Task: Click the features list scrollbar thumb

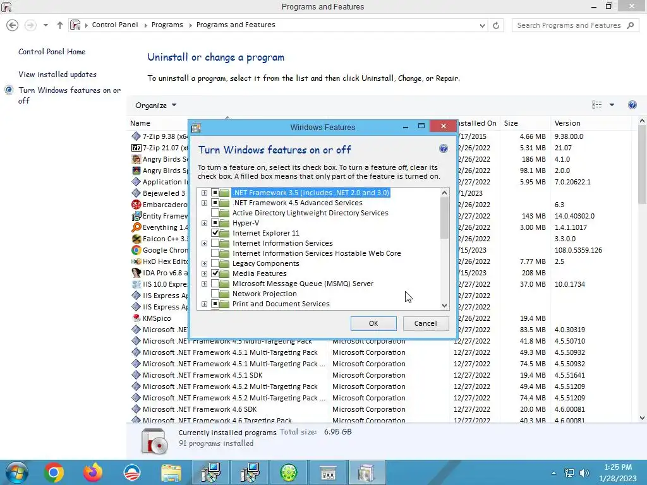Action: coord(444,218)
